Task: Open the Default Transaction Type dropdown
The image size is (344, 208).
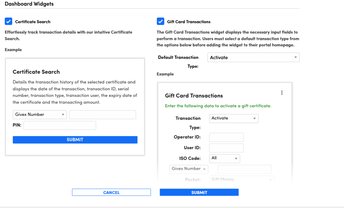Action: tap(253, 57)
